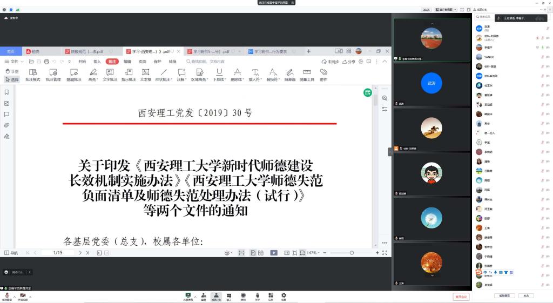Switch to the 开始 ribbon tab
The image size is (553, 303).
click(82, 62)
